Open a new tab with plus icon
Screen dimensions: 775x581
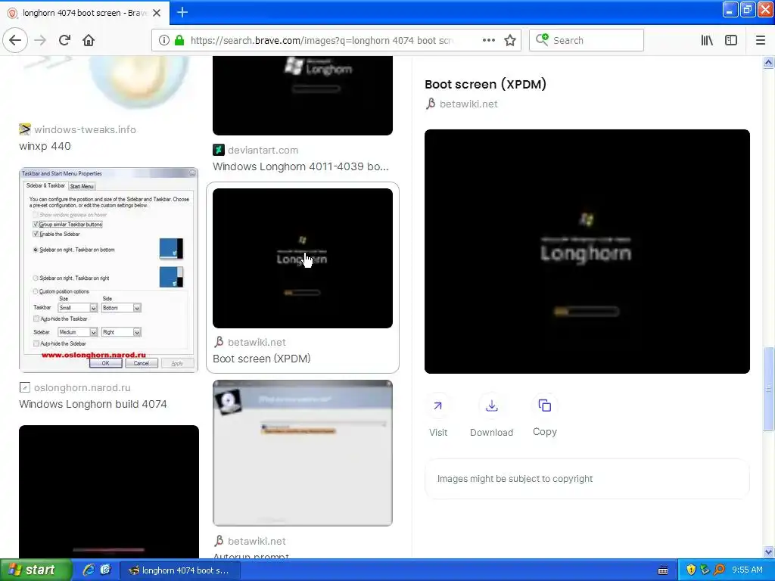[x=182, y=12]
